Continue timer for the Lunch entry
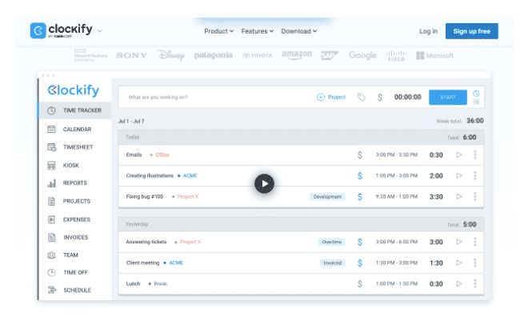This screenshot has height=317, width=524. 459,283
